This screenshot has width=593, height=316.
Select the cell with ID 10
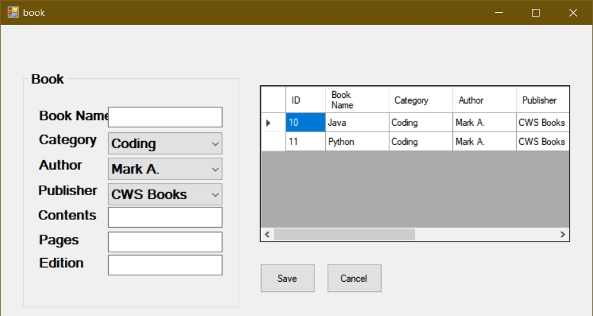[x=305, y=123]
